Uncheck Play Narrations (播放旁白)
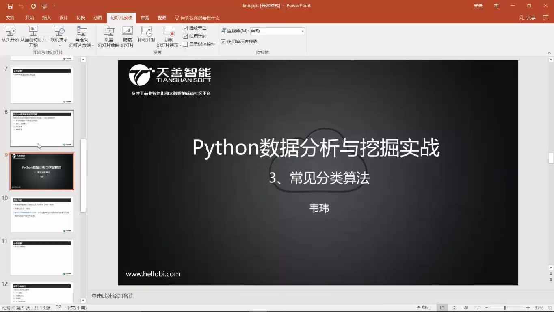554x312 pixels. (185, 28)
